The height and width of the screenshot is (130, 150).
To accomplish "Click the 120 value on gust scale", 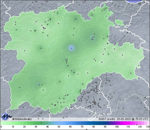I will coord(140,127).
